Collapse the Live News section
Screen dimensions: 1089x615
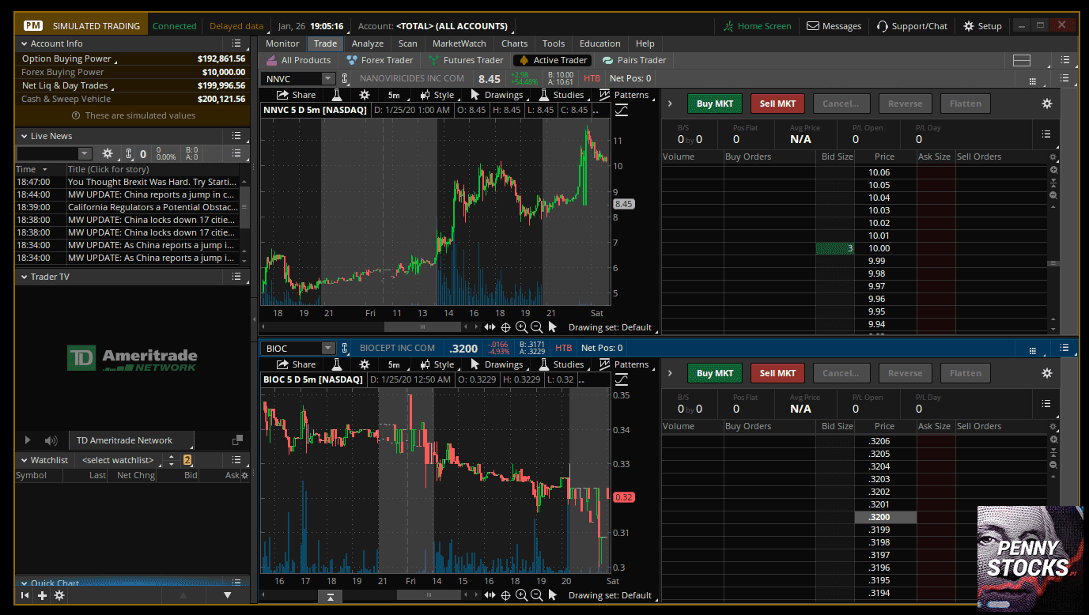point(23,136)
